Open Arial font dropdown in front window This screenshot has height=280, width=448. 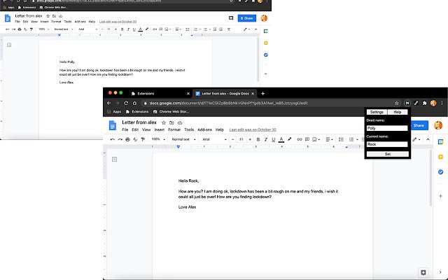pyautogui.click(x=214, y=139)
